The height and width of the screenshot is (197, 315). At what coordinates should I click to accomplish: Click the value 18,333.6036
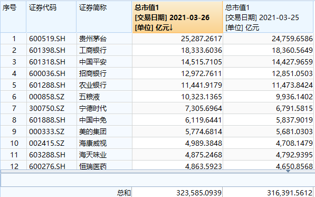pos(202,50)
